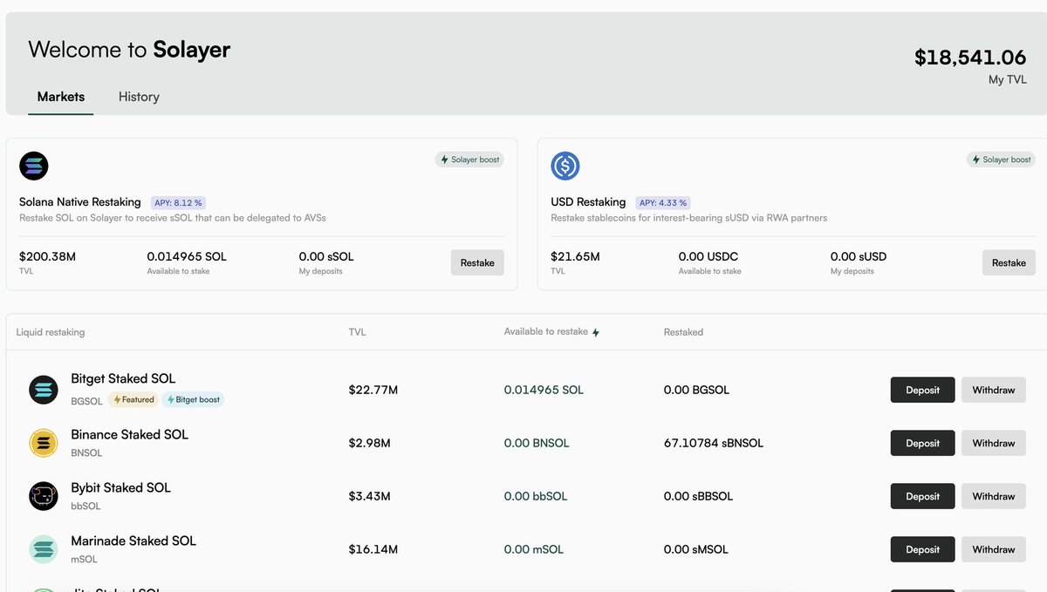
Task: Withdraw from Bitget Staked SOL
Action: 994,390
